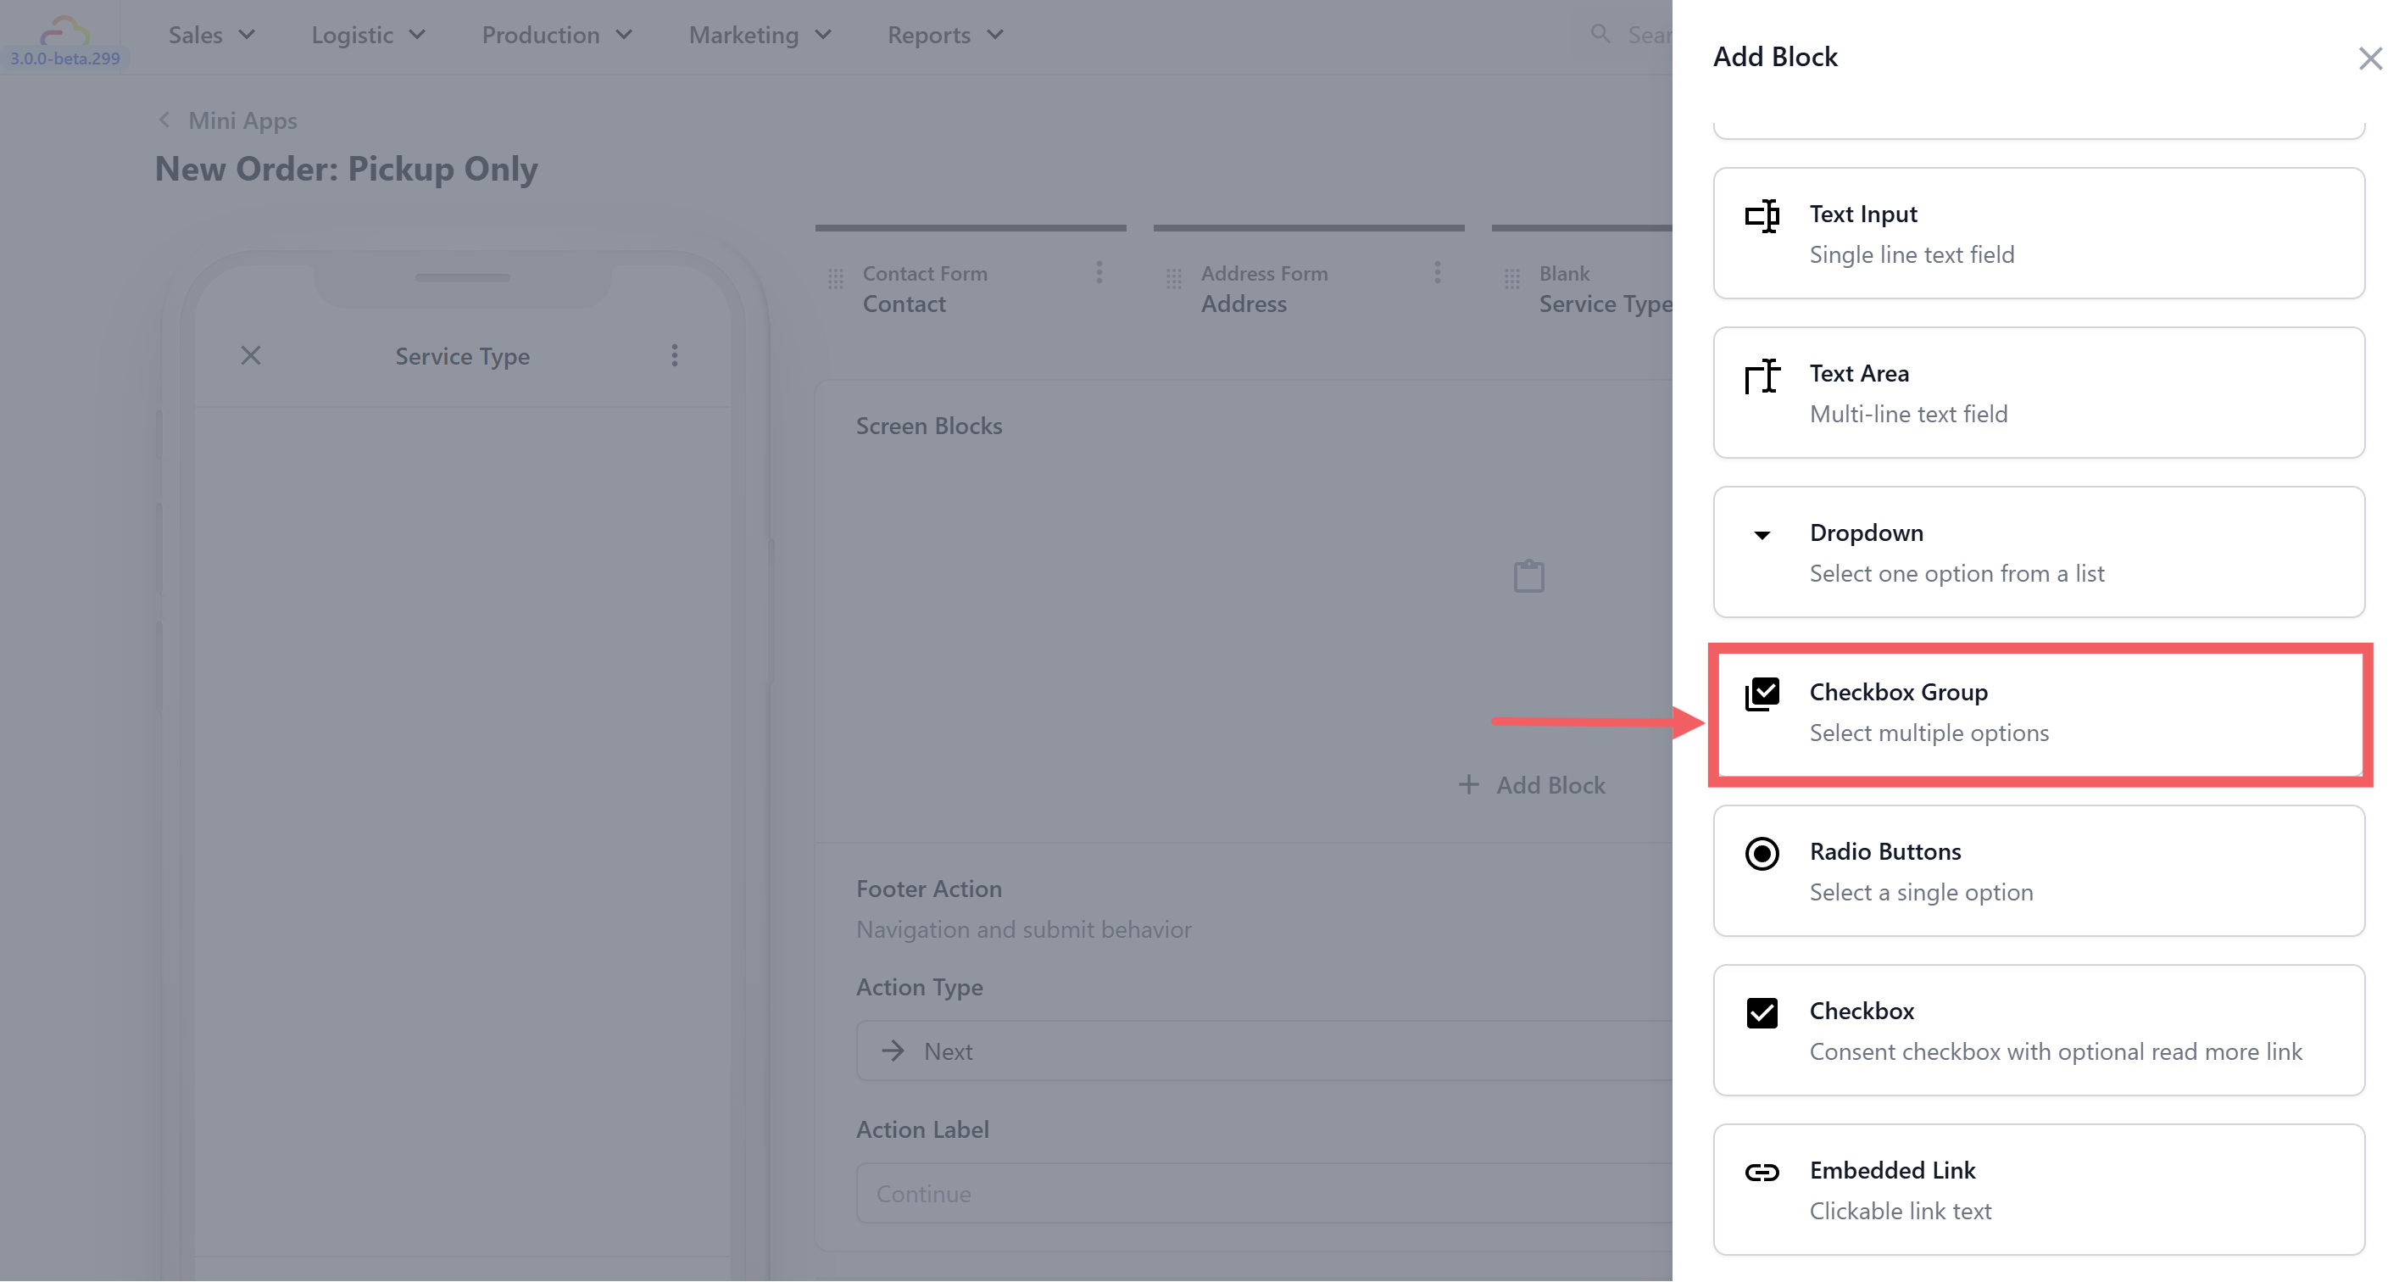
Task: Expand the Logistic menu
Action: click(368, 36)
